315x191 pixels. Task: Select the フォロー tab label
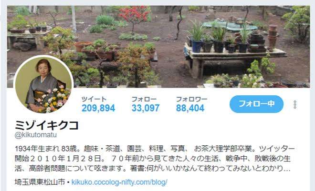pos(144,99)
